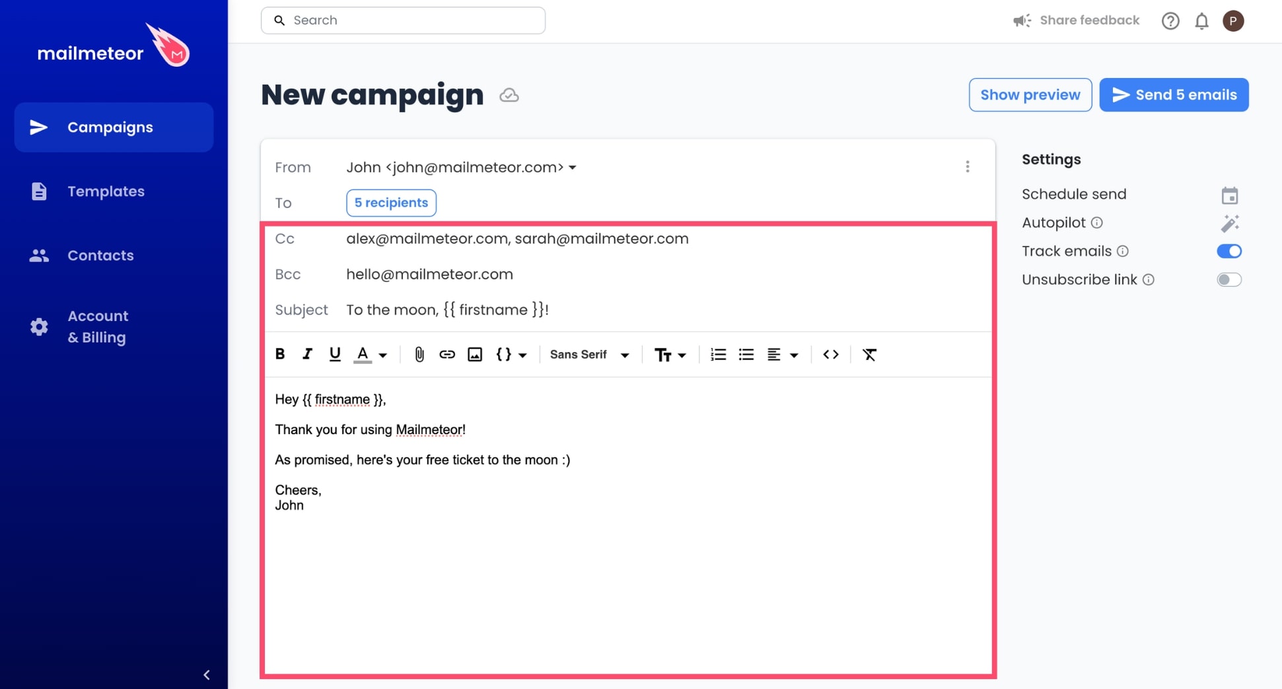Expand the text size dropdown arrow
Image resolution: width=1282 pixels, height=689 pixels.
click(x=682, y=355)
